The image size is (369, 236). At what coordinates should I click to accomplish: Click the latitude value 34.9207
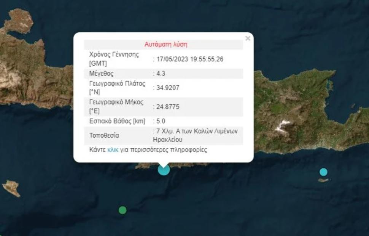coord(167,88)
